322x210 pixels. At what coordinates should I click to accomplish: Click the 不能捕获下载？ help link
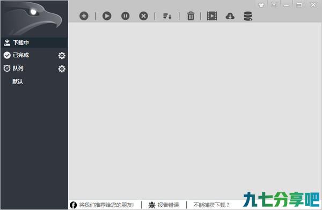point(211,205)
